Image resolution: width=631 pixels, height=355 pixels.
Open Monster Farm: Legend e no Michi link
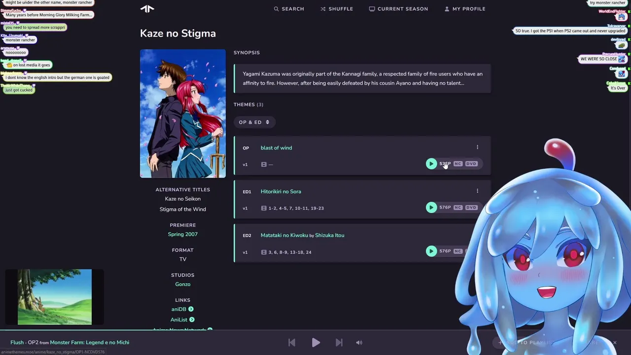[89, 343]
